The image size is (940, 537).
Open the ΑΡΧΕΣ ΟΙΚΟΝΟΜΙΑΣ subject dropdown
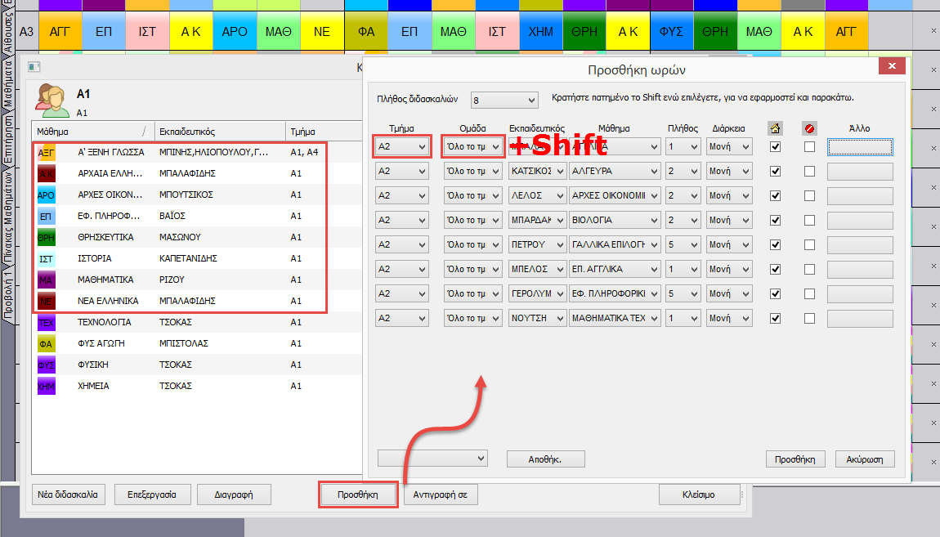[x=615, y=196]
